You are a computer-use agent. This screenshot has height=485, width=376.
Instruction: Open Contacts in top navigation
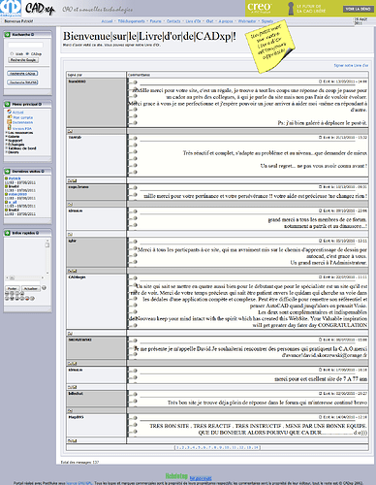coord(173,21)
